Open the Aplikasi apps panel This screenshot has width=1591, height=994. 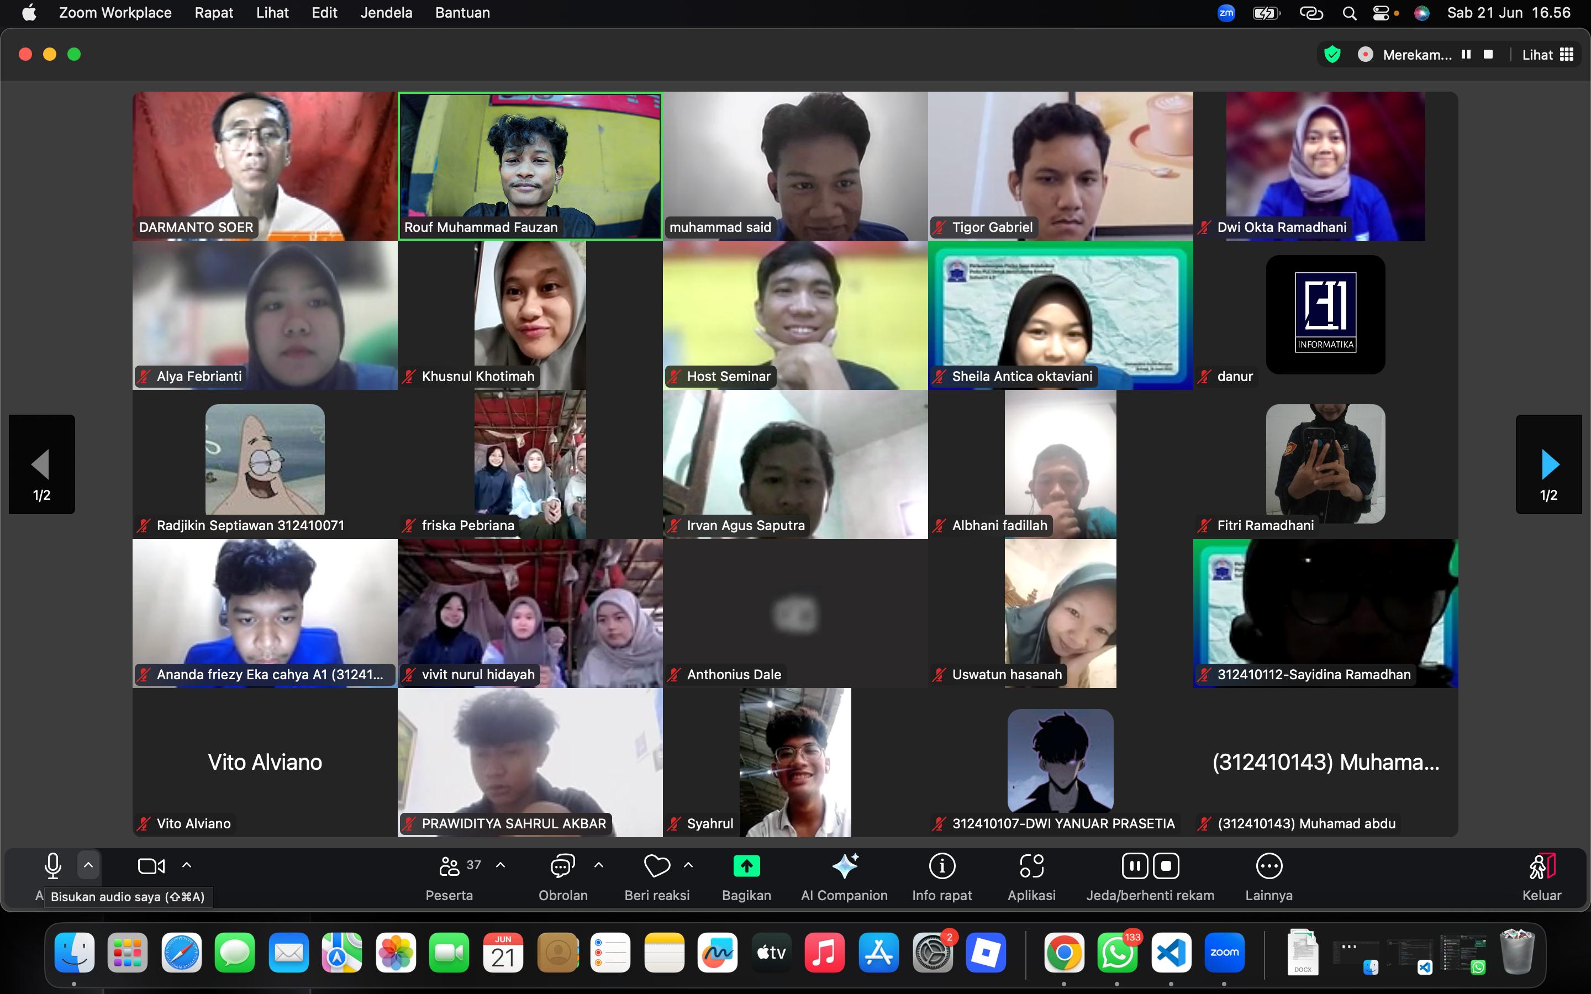1031,866
